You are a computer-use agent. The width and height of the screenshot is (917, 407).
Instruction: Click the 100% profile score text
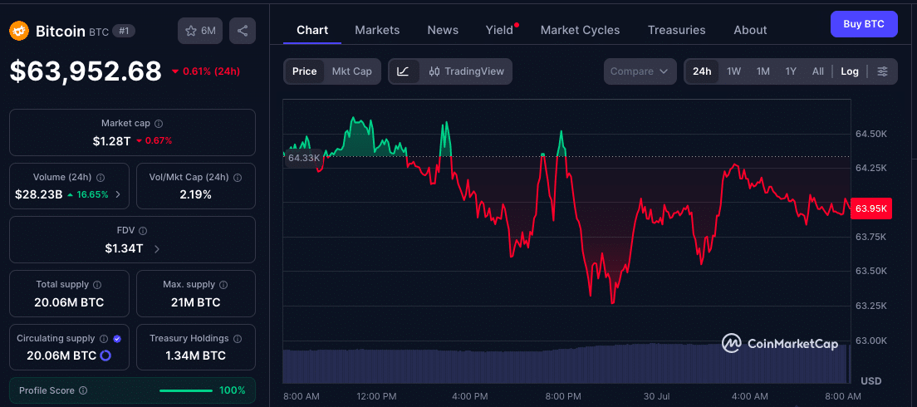click(233, 390)
